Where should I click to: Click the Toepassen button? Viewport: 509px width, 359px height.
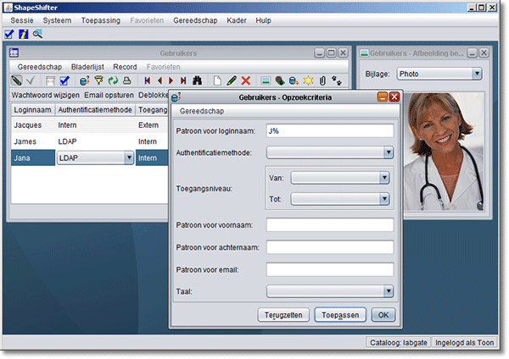[x=340, y=315]
